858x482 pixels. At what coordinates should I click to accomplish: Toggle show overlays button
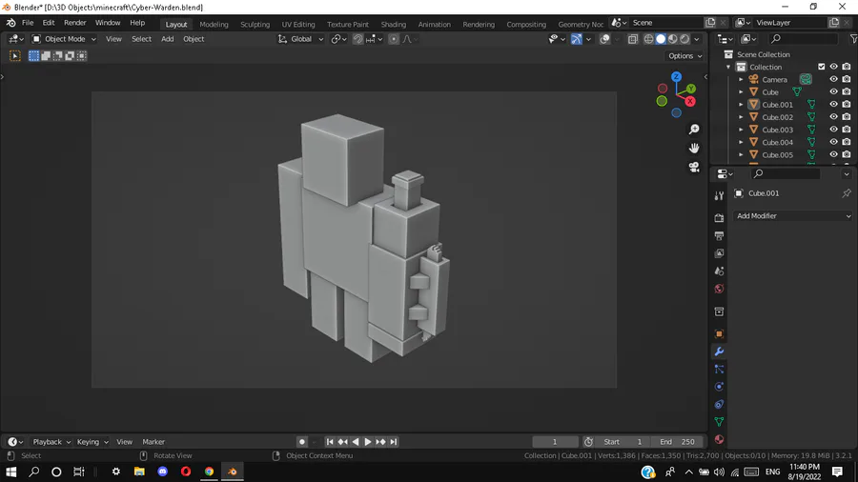(x=604, y=39)
